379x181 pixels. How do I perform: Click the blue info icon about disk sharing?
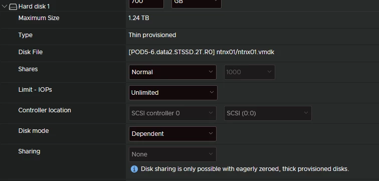(134, 169)
